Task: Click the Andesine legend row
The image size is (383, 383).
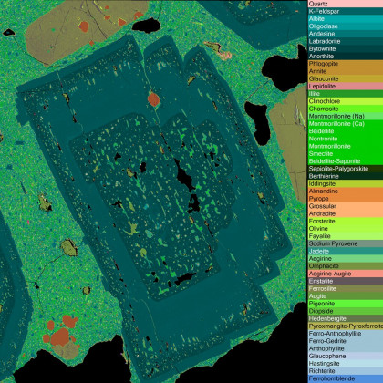Action: tap(346, 34)
